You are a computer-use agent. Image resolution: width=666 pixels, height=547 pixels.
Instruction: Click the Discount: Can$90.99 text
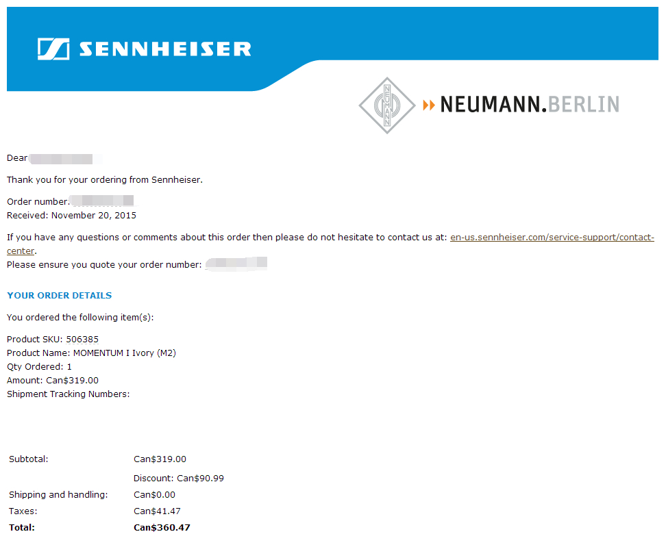coord(178,479)
